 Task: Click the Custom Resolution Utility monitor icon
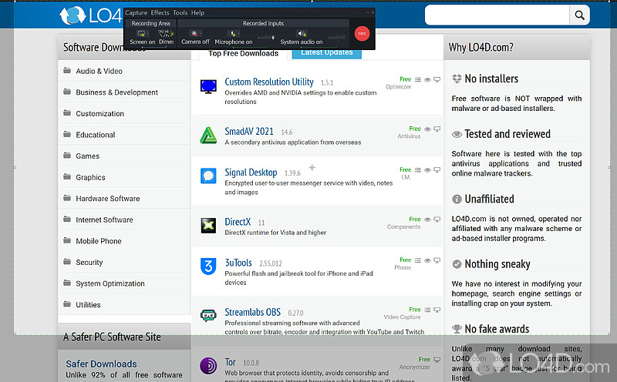point(207,86)
